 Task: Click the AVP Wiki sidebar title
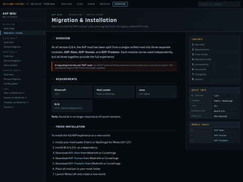coord(9,13)
